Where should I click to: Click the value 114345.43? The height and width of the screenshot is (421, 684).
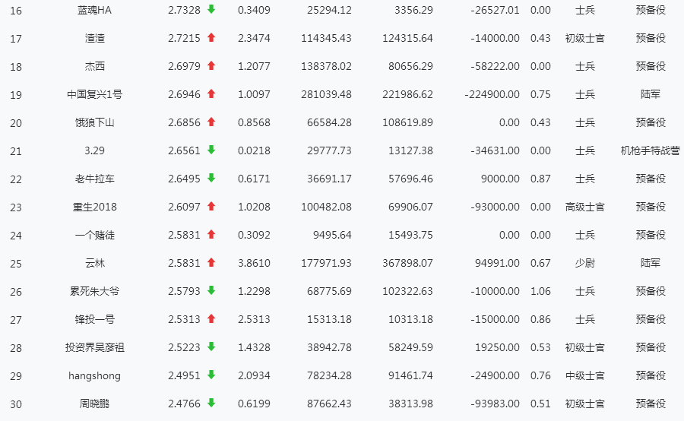coord(326,39)
